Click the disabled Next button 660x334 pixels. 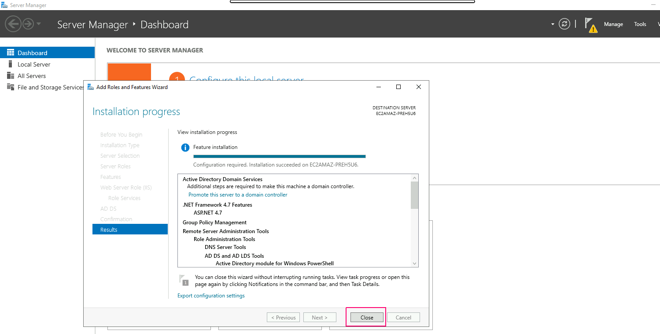320,317
